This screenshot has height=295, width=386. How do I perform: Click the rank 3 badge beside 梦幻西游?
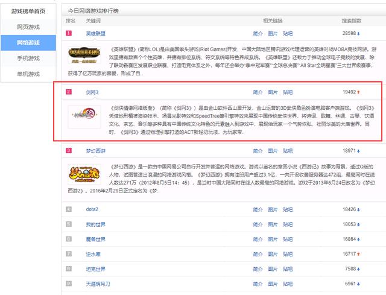click(x=69, y=150)
